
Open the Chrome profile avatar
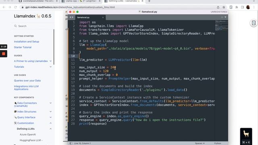tap(248, 7)
